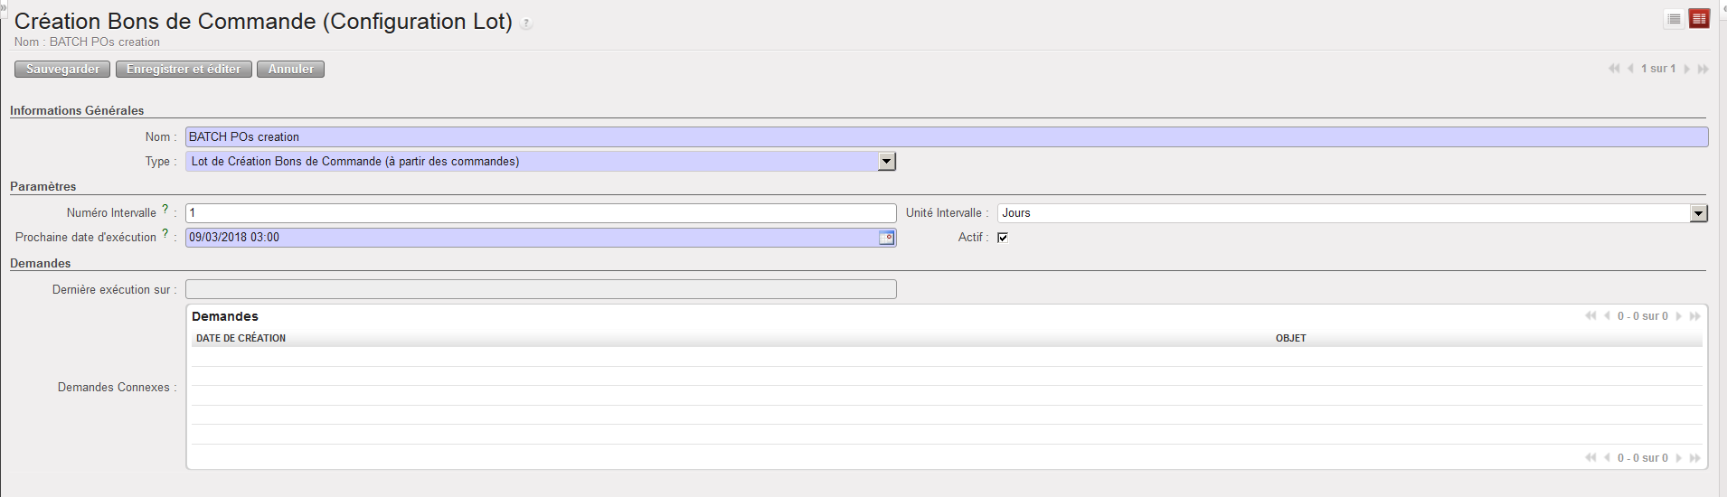Image resolution: width=1727 pixels, height=497 pixels.
Task: Uncheck the Actif checkbox
Action: point(1003,238)
